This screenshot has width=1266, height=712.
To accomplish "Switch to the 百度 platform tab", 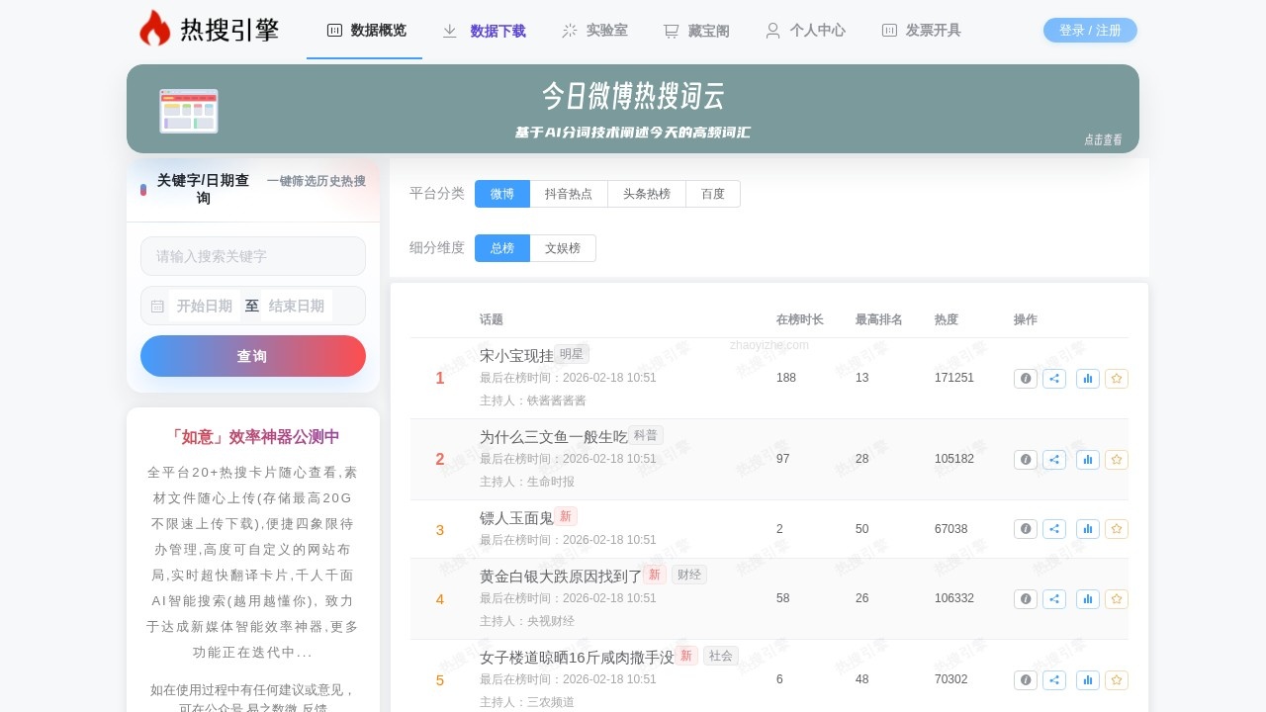I will tap(713, 194).
